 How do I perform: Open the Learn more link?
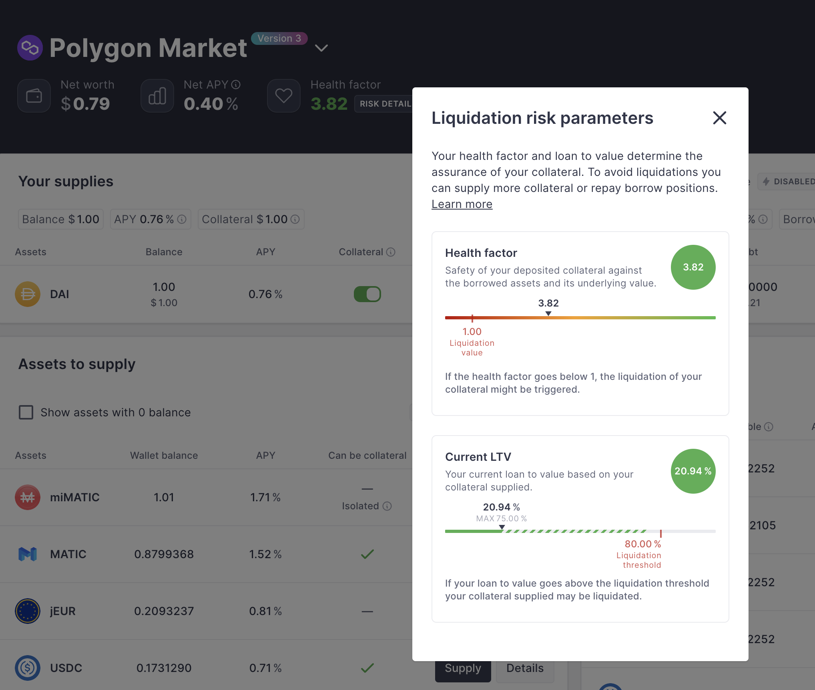(x=462, y=204)
